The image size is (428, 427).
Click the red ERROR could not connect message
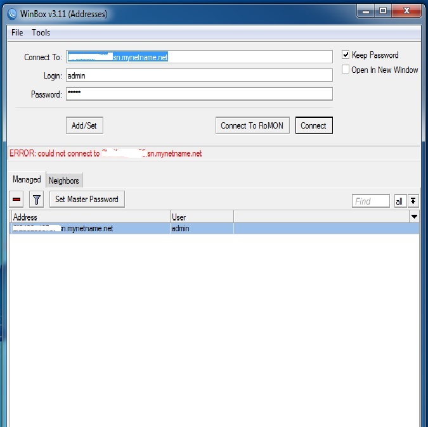pos(106,153)
